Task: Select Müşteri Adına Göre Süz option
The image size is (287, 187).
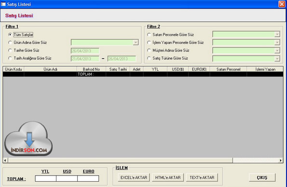Action: click(149, 50)
